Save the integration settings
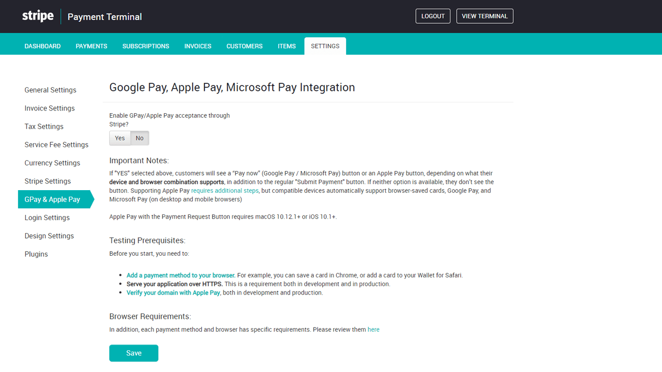662x372 pixels. 133,353
